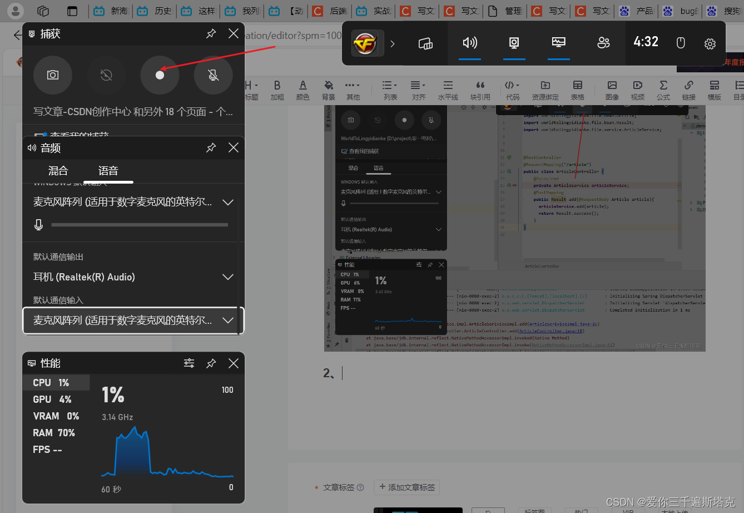
Task: Toggle the capture widget from Game Bar
Action: coord(514,43)
